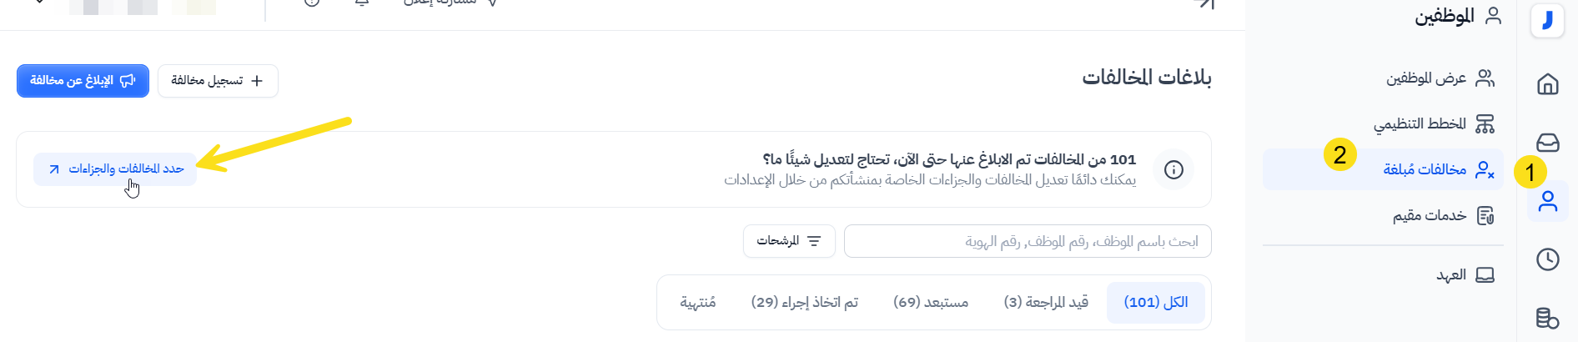Click the تسجيل مخالفة button
This screenshot has width=1578, height=342.
[x=218, y=81]
